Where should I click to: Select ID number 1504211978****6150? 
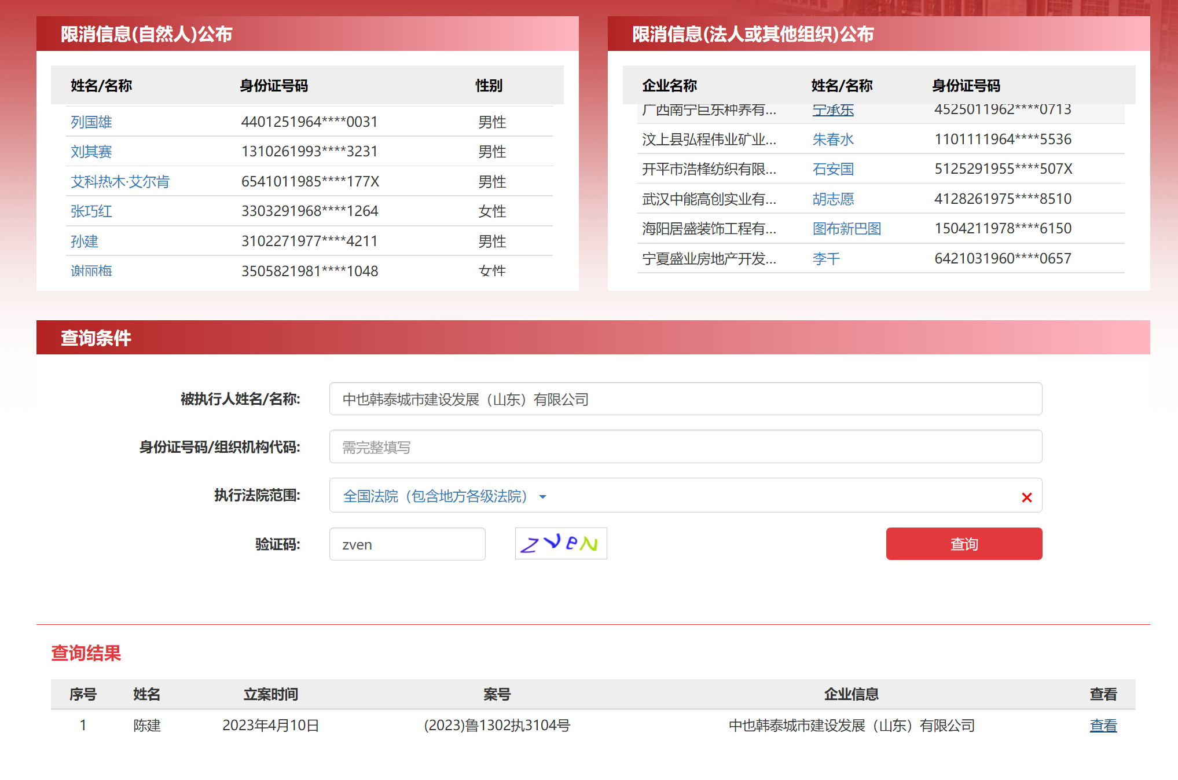[1003, 229]
